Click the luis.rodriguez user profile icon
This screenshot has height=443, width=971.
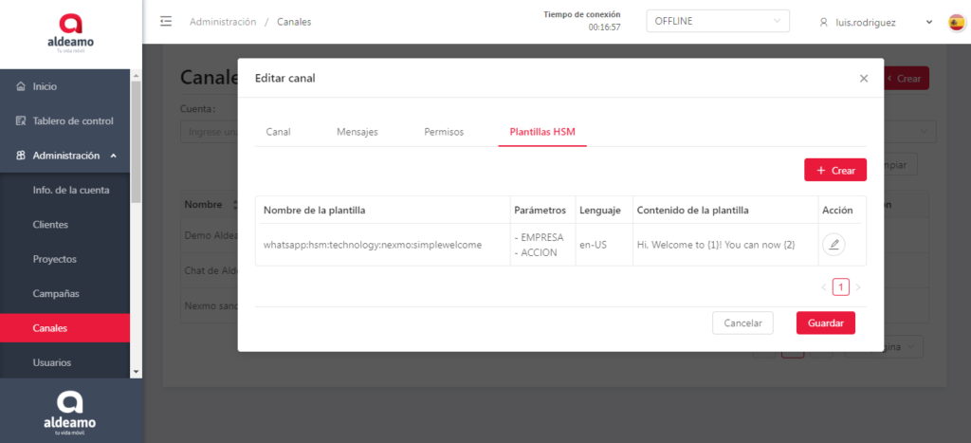(x=823, y=22)
